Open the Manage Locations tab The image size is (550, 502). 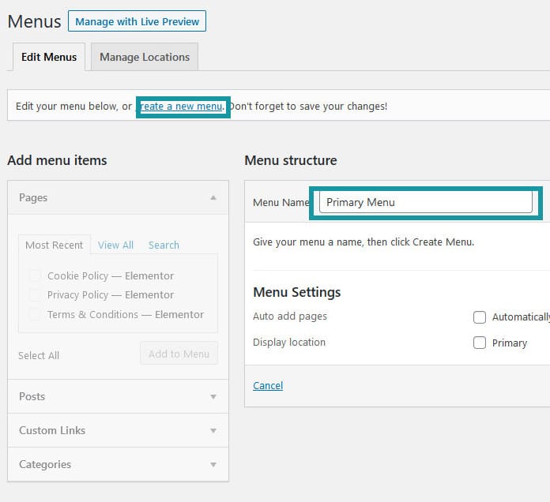point(144,57)
